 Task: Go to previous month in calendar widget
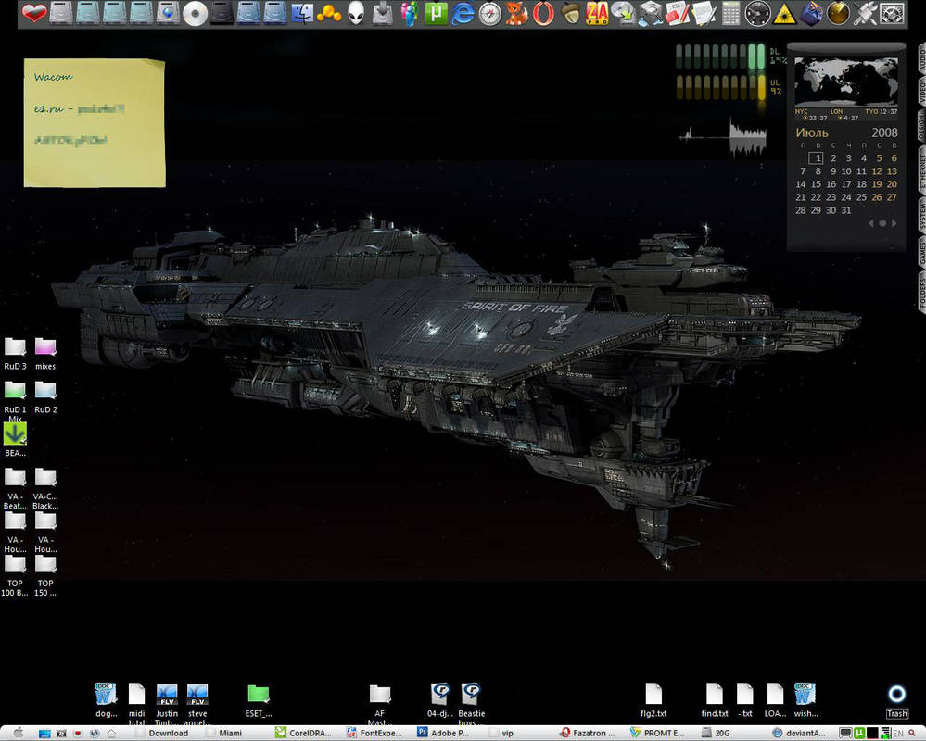point(870,223)
